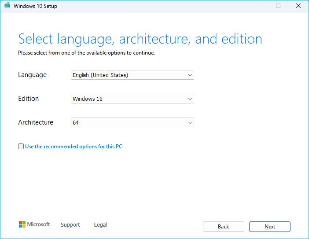Click the 'Windows 10' edition field
The image size is (309, 239).
[x=128, y=99]
